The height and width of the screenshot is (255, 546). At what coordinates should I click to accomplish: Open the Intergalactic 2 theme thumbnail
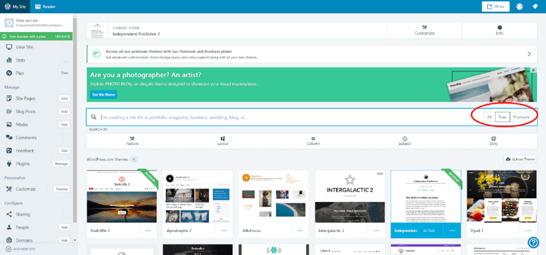pyautogui.click(x=350, y=196)
